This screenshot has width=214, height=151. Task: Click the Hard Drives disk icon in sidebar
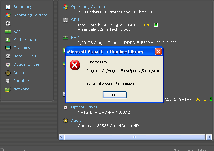(8, 56)
